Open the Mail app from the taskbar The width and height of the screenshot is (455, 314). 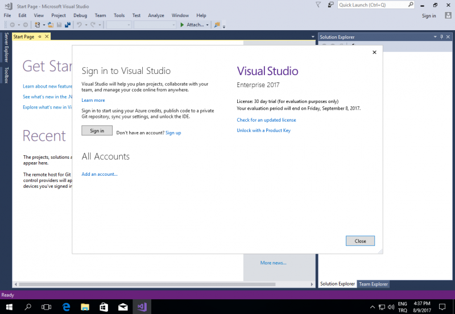123,307
